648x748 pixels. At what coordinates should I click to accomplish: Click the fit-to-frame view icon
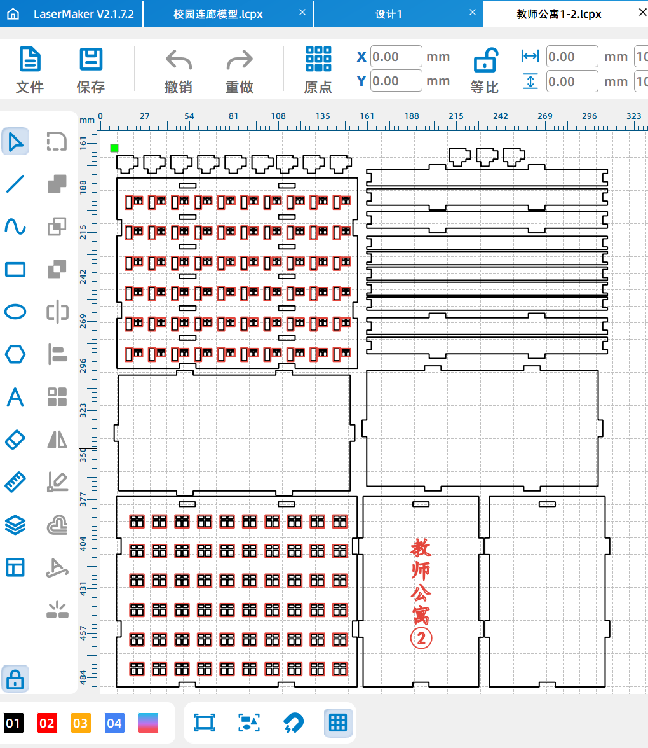[x=205, y=723]
